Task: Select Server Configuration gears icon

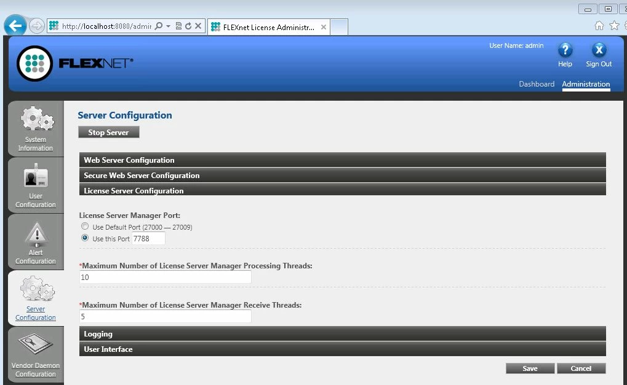Action: [37, 288]
